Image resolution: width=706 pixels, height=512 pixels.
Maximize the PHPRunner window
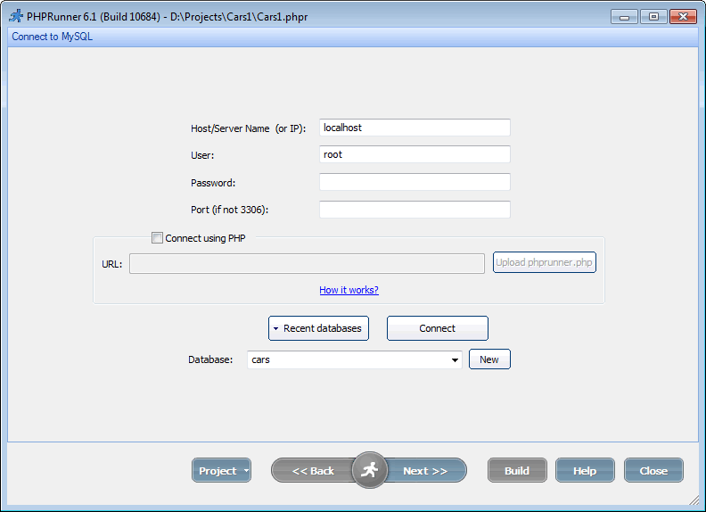click(653, 17)
